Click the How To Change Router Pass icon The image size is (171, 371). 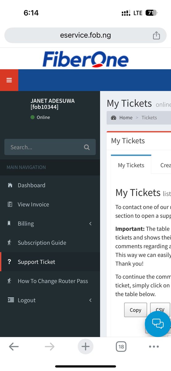10,281
